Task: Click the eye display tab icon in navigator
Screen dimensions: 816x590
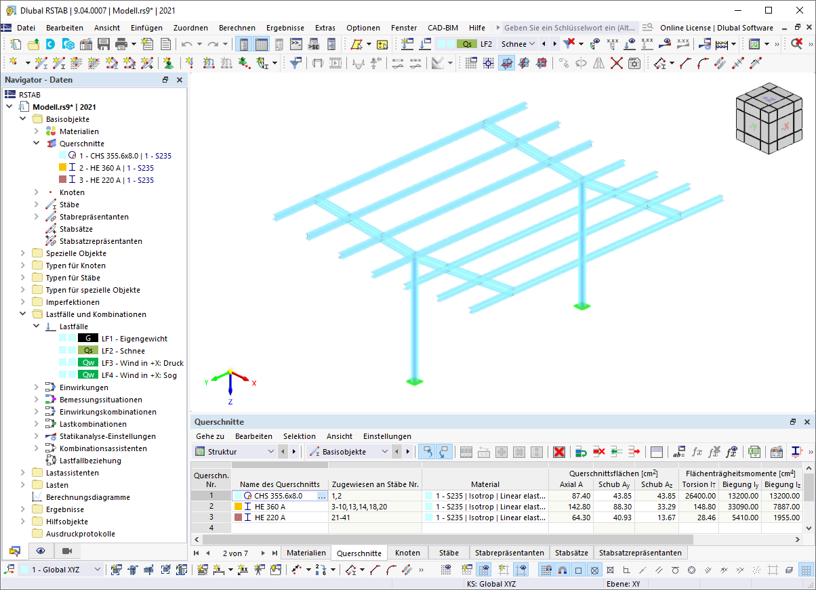Action: pyautogui.click(x=41, y=551)
